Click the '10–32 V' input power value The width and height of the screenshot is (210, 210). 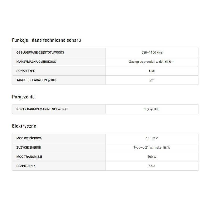click(x=152, y=138)
